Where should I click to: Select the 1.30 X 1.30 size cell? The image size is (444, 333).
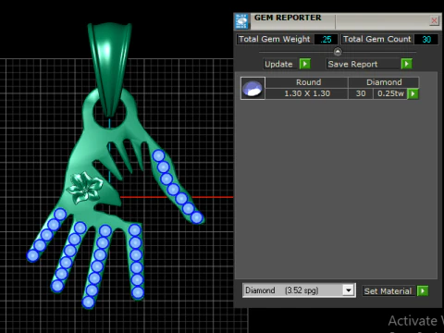tap(307, 93)
